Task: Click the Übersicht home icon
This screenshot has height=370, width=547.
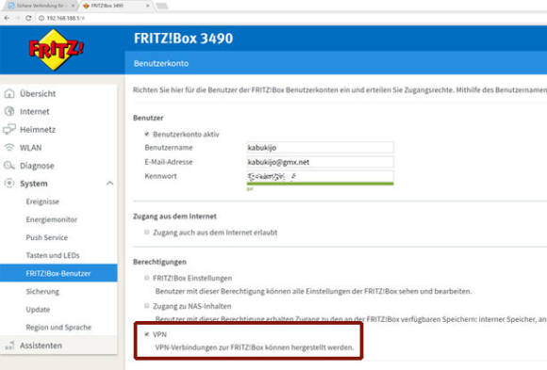Action: [9, 93]
